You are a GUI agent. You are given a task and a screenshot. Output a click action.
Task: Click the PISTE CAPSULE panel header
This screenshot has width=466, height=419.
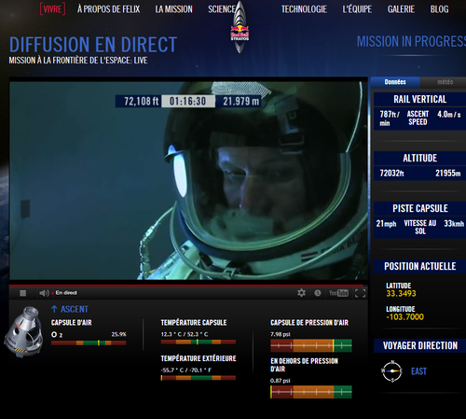tap(420, 208)
